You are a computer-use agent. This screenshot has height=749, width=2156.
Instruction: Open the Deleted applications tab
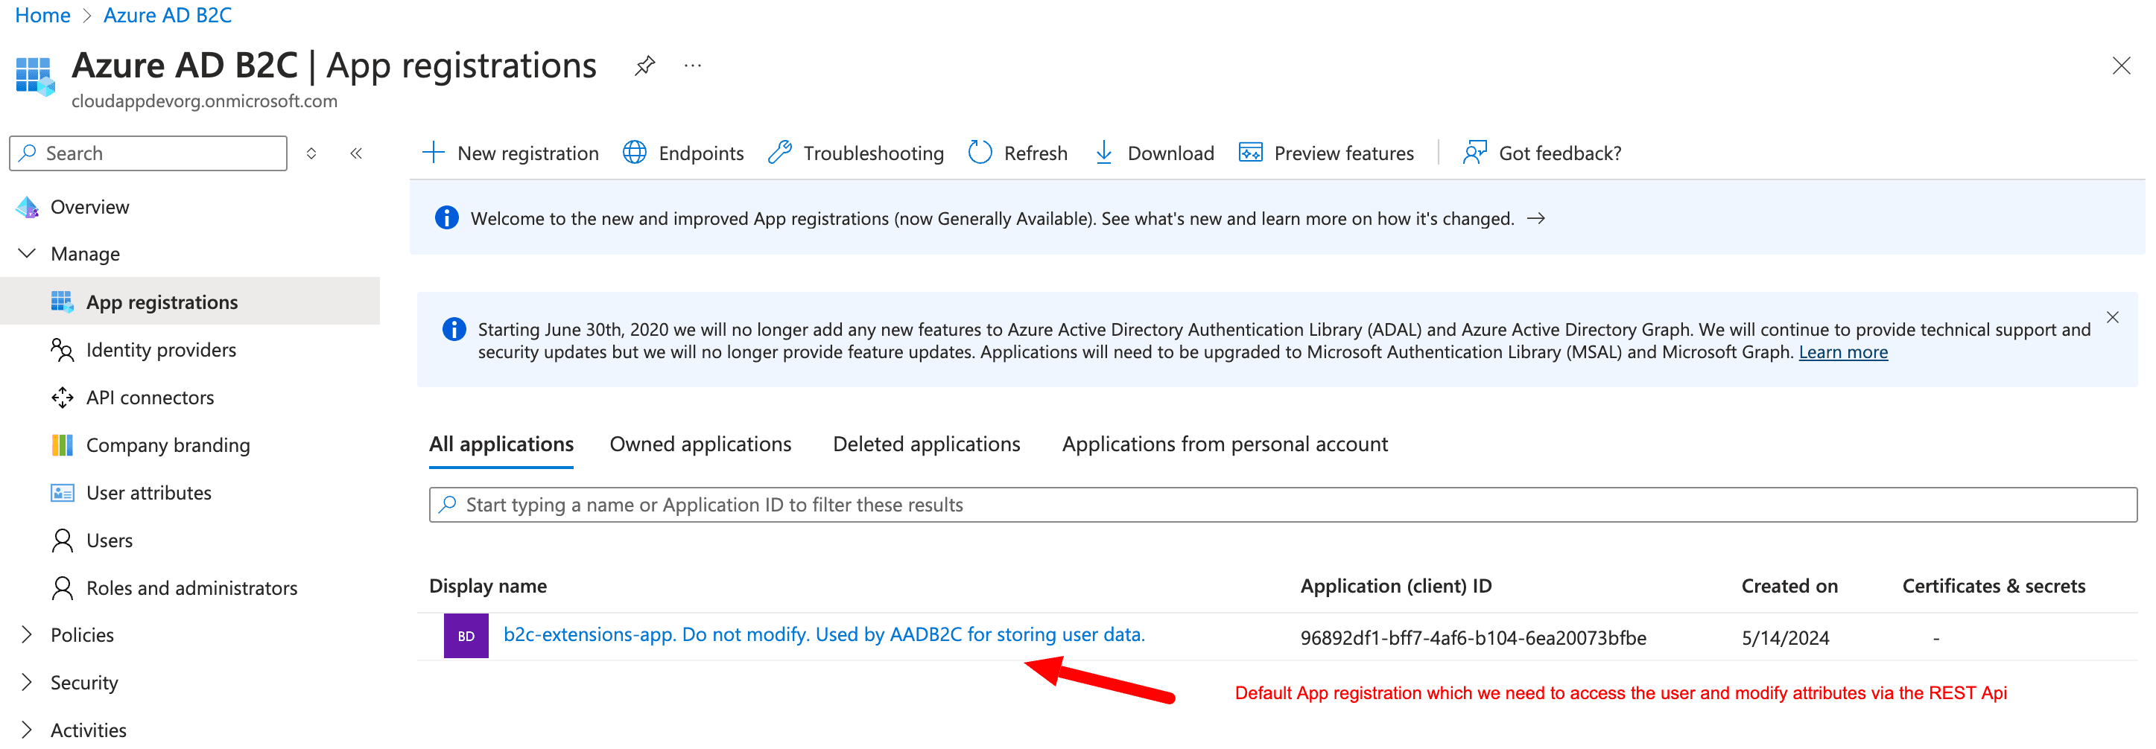point(926,444)
